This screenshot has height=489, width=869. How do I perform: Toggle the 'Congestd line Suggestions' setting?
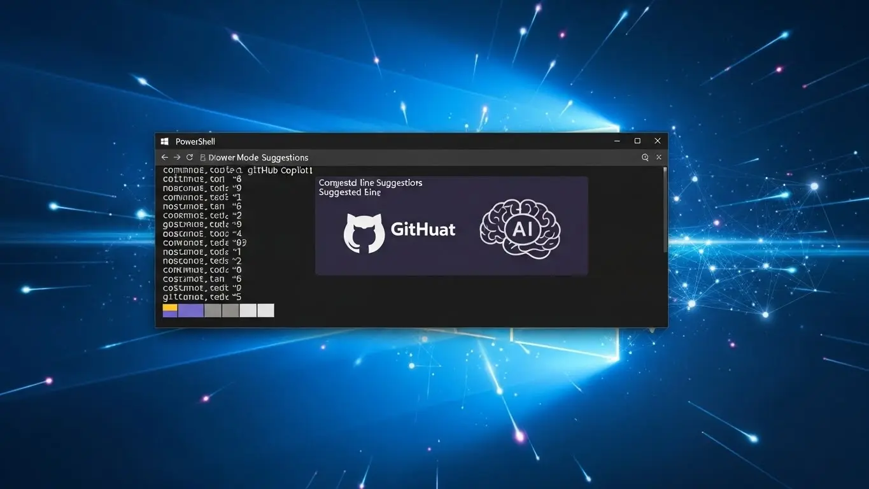click(371, 183)
